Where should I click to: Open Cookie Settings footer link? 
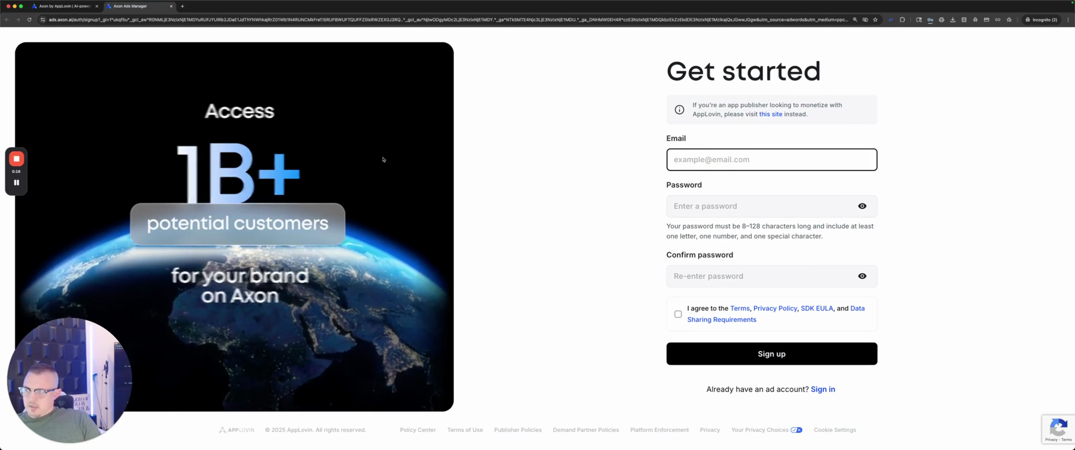pyautogui.click(x=835, y=430)
